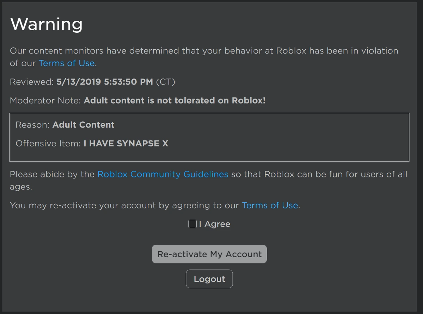
Task: Click the Warning heading
Action: coord(46,24)
